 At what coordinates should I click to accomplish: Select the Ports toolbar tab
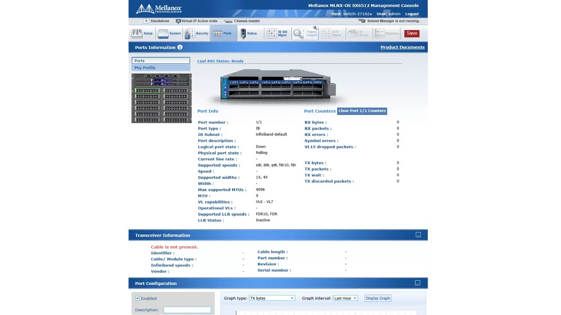(223, 33)
